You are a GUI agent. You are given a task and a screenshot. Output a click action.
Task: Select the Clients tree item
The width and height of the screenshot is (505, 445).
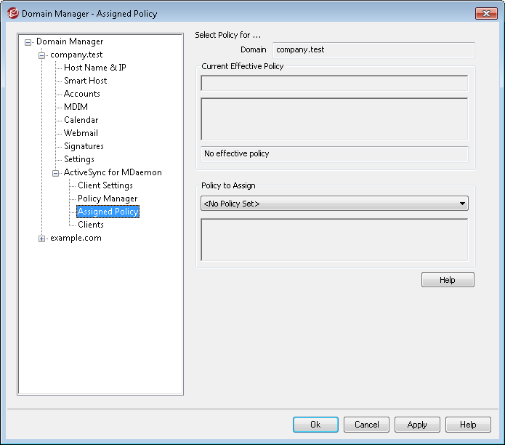pyautogui.click(x=91, y=225)
